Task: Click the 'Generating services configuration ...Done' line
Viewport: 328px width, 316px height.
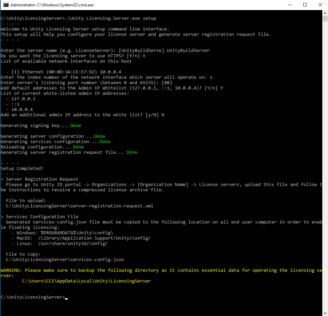Action: [x=56, y=142]
